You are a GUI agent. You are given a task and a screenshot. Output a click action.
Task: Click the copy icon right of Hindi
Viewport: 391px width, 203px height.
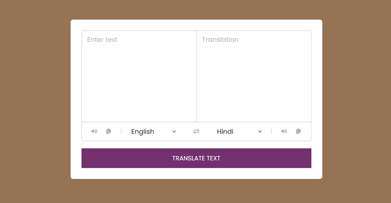point(298,132)
